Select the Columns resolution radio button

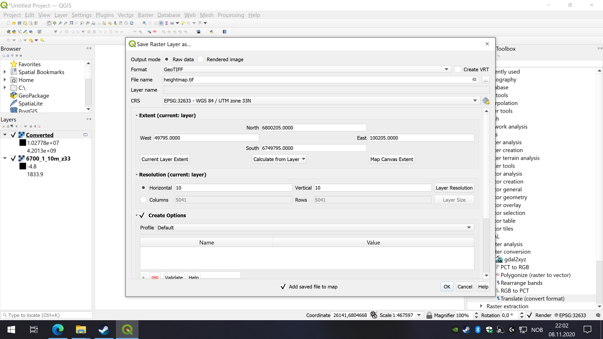click(x=144, y=200)
